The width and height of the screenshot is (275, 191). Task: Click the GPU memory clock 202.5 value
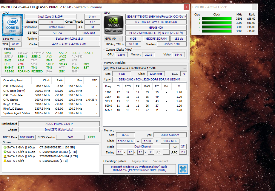coord(149,55)
